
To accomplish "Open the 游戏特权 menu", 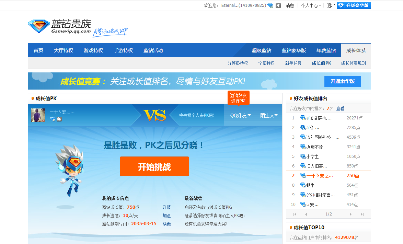I will [x=93, y=50].
